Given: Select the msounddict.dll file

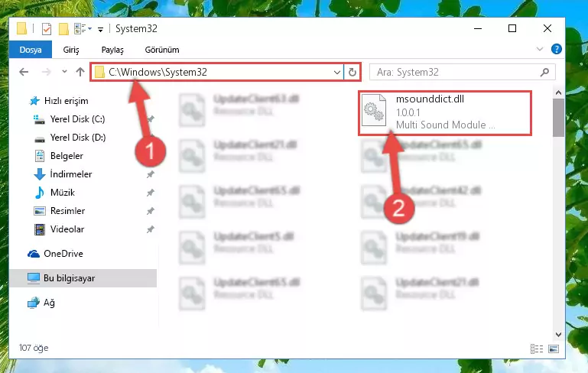Looking at the screenshot, I should 445,112.
